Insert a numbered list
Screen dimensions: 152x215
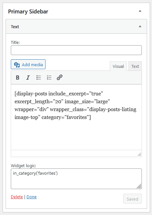pos(49,77)
